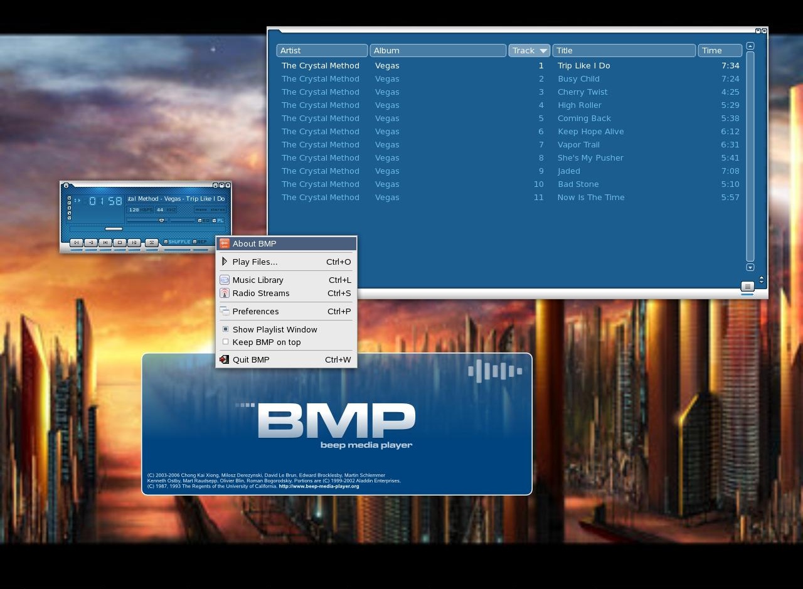
Task: Open Radio Streams from menu
Action: [287, 293]
